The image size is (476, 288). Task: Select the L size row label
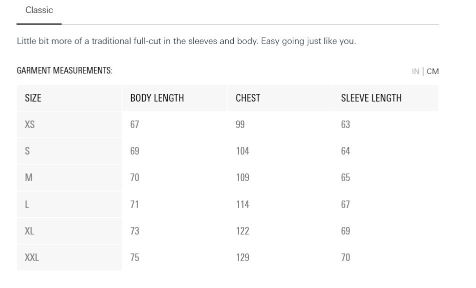(27, 204)
